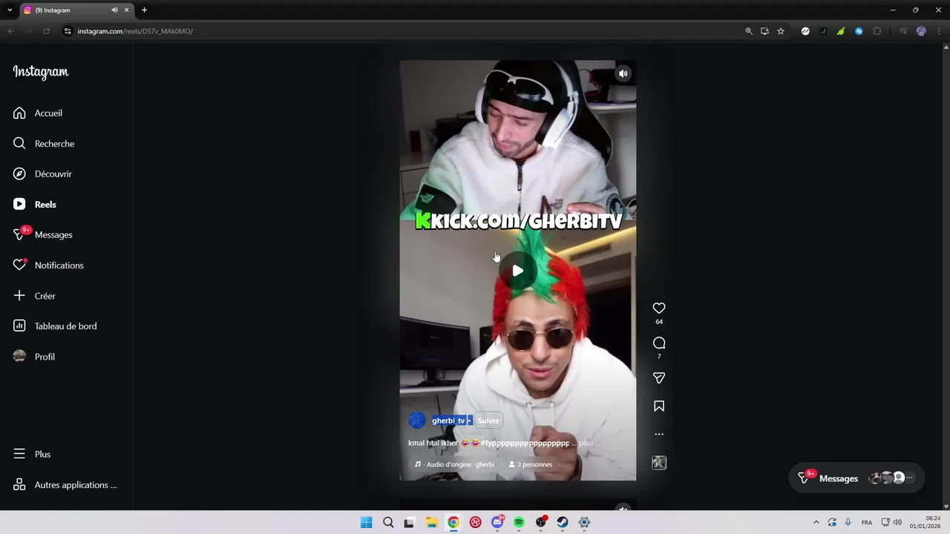Open the blue Shazam extension
This screenshot has width=950, height=534.
tap(859, 31)
